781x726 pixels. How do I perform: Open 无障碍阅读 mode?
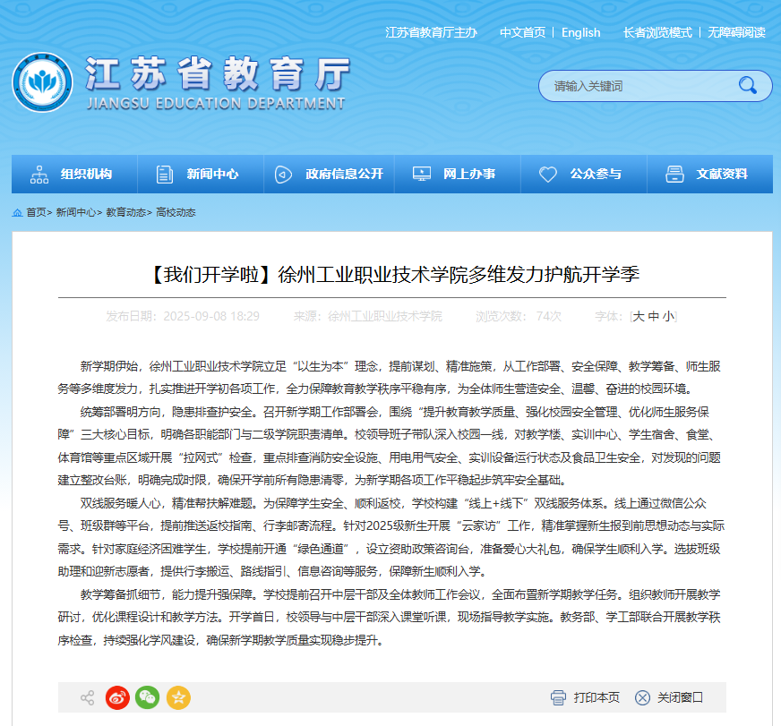click(737, 32)
